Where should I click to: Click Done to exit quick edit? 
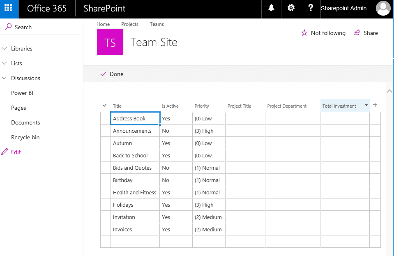point(113,74)
